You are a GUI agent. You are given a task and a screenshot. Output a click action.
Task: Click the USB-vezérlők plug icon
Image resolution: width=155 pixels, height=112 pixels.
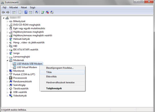tap(11, 92)
